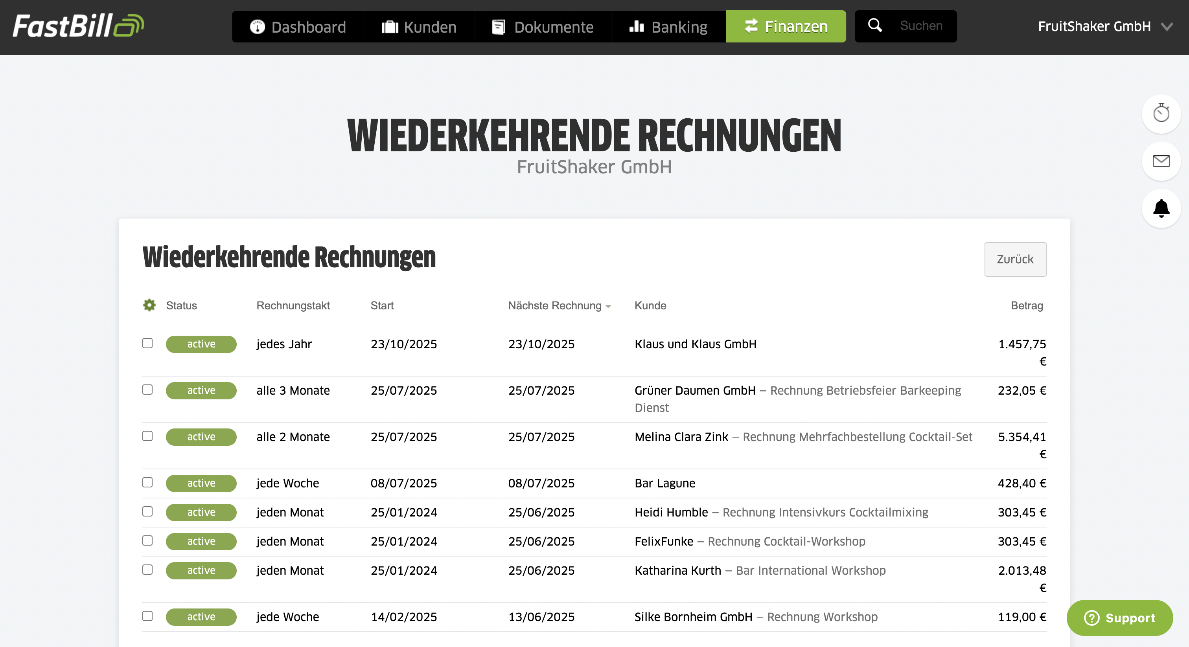
Task: Click the green gear settings icon
Action: click(x=149, y=305)
